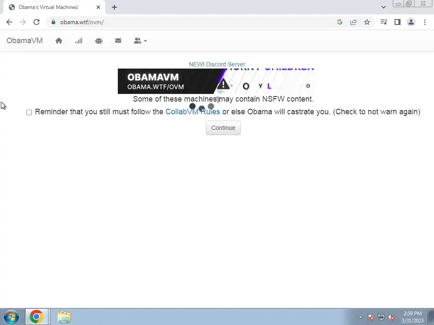Click the muted speaker volume icon

point(391,317)
